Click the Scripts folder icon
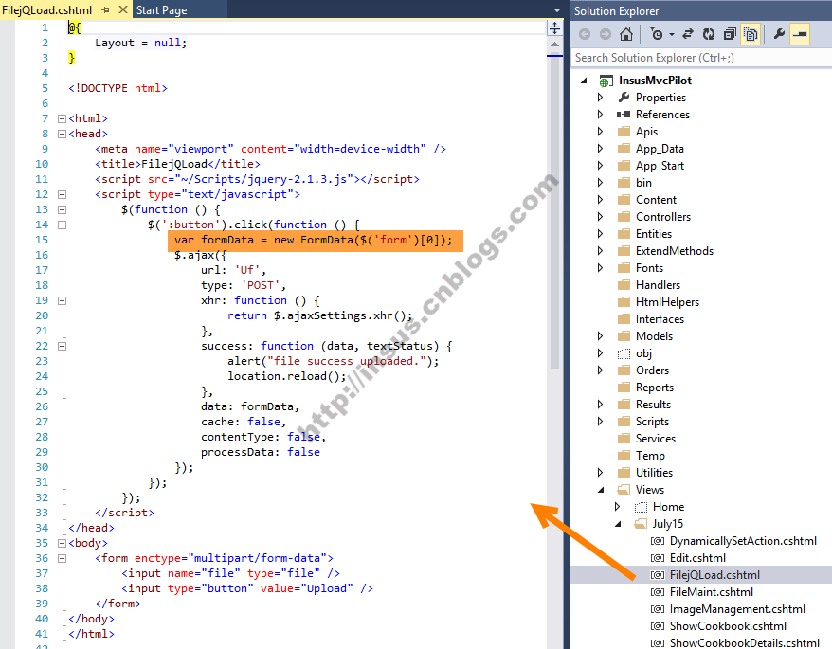Image resolution: width=832 pixels, height=649 pixels. click(x=624, y=422)
